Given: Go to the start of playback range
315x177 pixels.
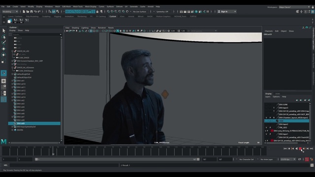Looking at the screenshot, I should point(285,148).
